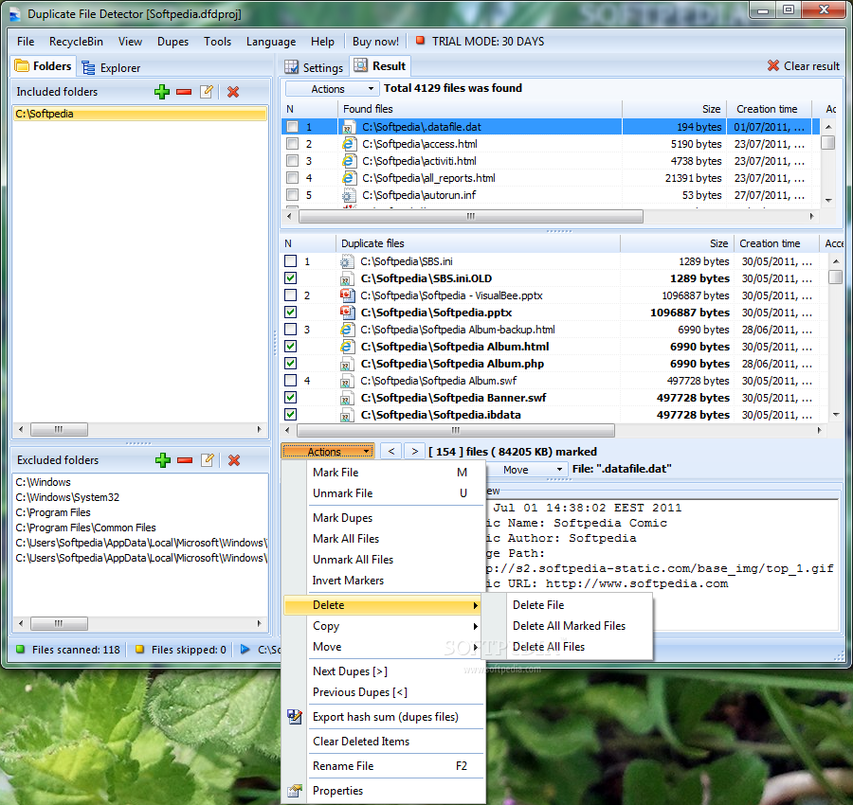853x805 pixels.
Task: Click the red Clear result X icon
Action: point(773,65)
